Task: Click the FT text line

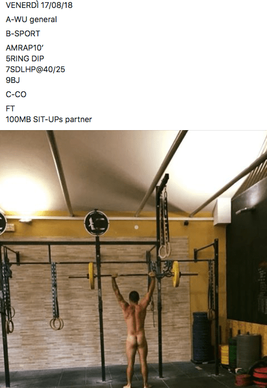Action: coord(10,109)
